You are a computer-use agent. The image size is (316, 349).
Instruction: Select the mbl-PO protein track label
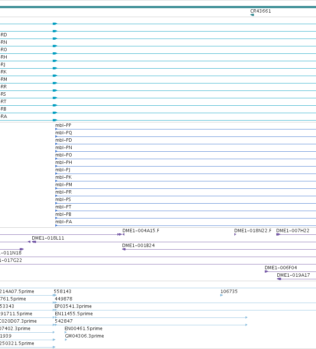tap(63, 155)
